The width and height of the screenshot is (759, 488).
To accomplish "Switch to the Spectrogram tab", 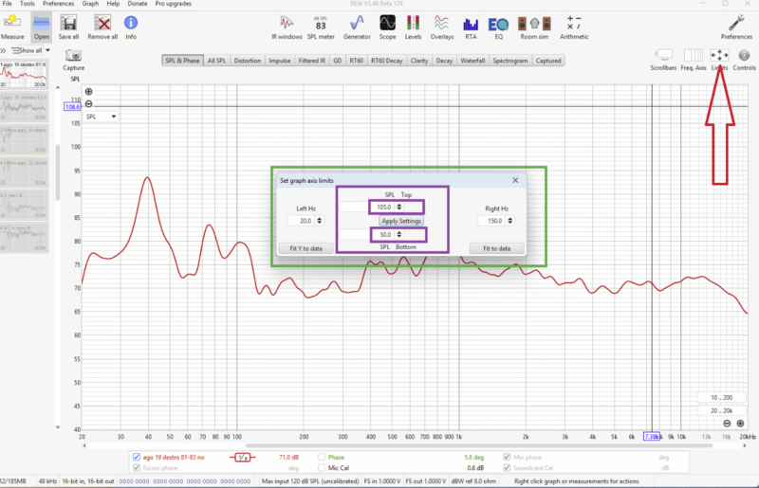I will 510,61.
